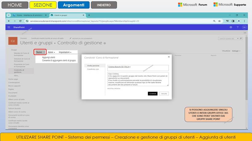The image size is (252, 141).
Task: Click the Annulla button in the dialog
Action: click(x=164, y=94)
